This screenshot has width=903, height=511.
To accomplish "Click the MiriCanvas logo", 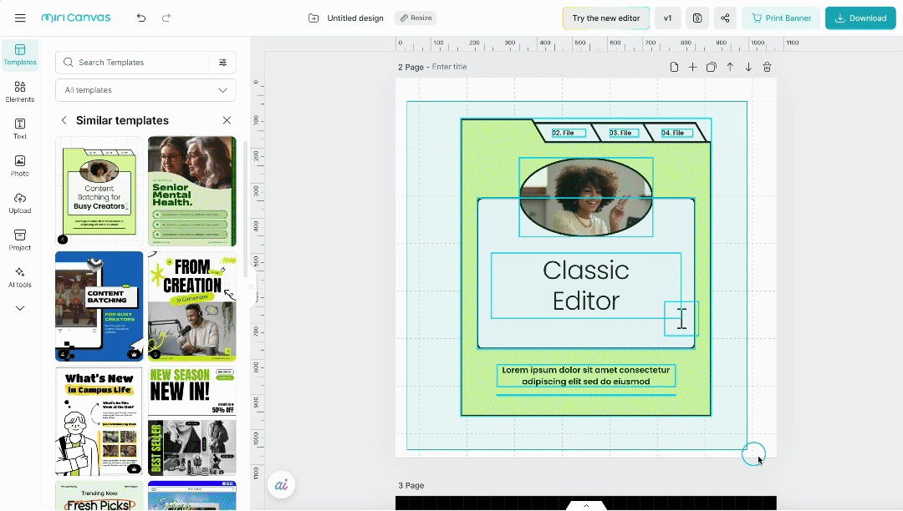I will (x=76, y=18).
